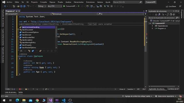Viewport: 184px width, 103px height.
Task: Open Microsoft Edge from the taskbar
Action: pos(17,100)
